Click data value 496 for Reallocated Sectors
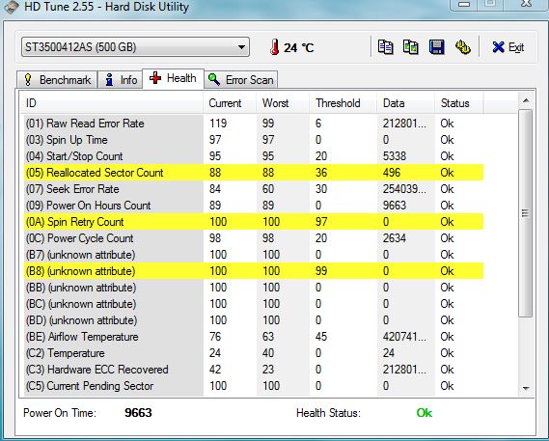This screenshot has width=549, height=441. pos(391,173)
